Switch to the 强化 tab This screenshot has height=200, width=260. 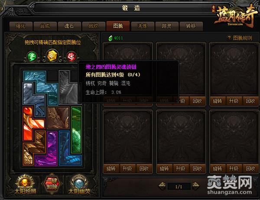(21, 26)
